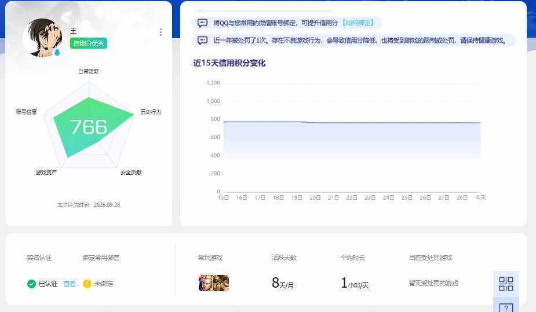This screenshot has height=312, width=536.
Task: Click the 20日 date on the chart axis
Action: [x=315, y=197]
